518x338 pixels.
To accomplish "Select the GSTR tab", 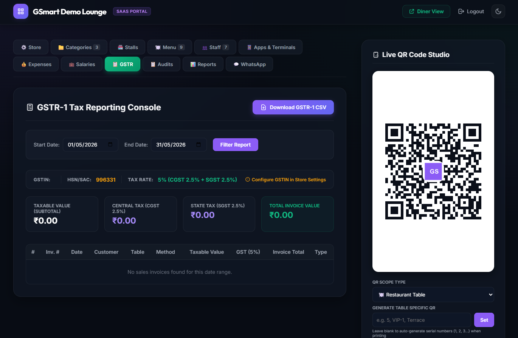I will pos(123,64).
